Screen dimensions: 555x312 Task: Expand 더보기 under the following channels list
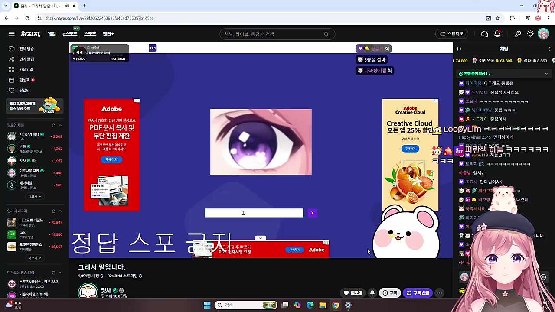34,196
